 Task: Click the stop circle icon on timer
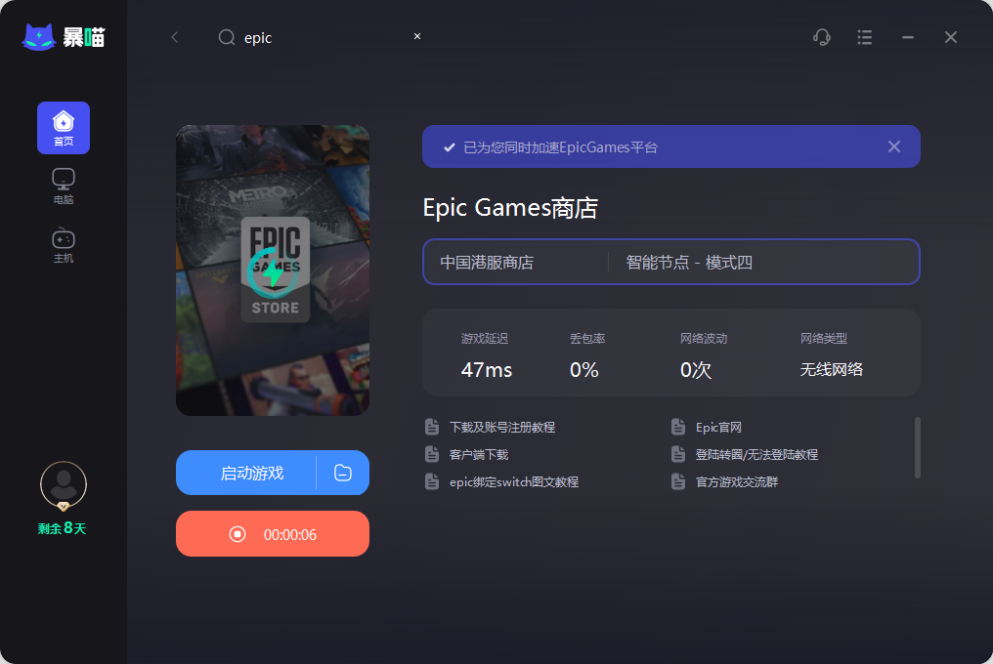(x=237, y=535)
